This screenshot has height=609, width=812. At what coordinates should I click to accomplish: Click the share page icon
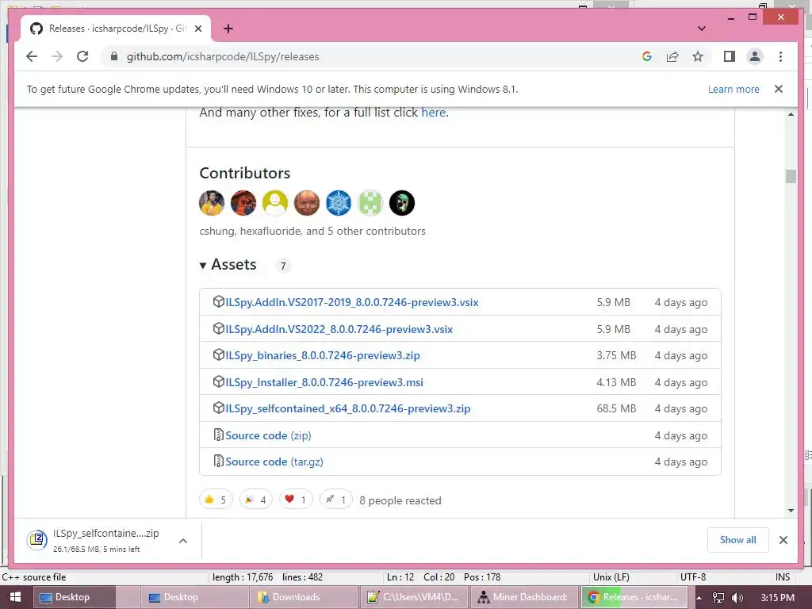672,56
